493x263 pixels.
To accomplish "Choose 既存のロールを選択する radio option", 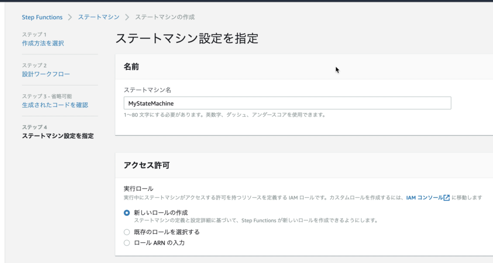I will pyautogui.click(x=127, y=232).
